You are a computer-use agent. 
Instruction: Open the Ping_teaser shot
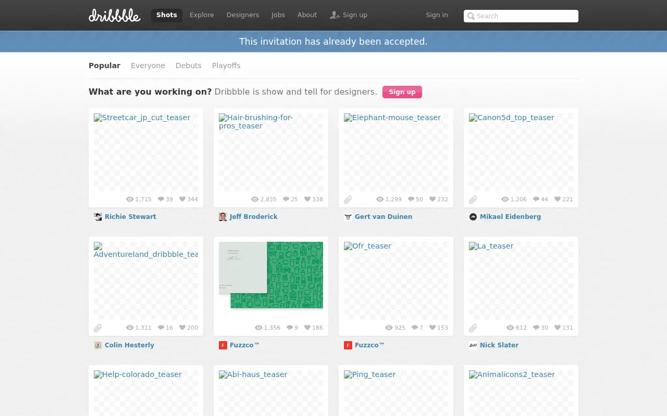coord(396,393)
